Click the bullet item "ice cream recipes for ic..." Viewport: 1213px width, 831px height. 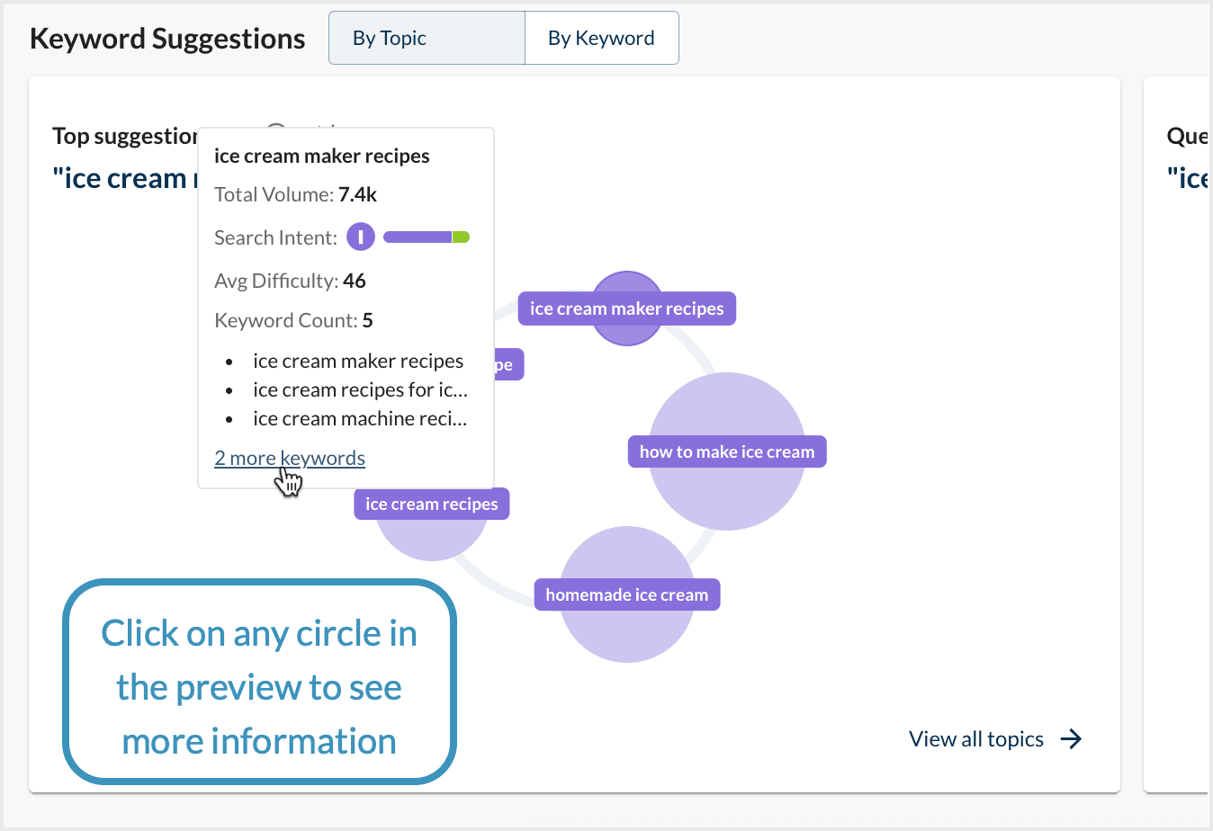point(361,389)
